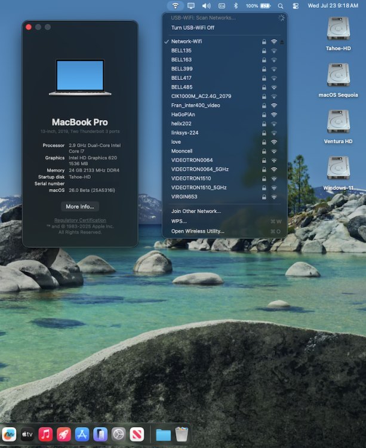Image resolution: width=366 pixels, height=448 pixels.
Task: Click the Startup disk Tahoe-HD value
Action: click(x=79, y=177)
